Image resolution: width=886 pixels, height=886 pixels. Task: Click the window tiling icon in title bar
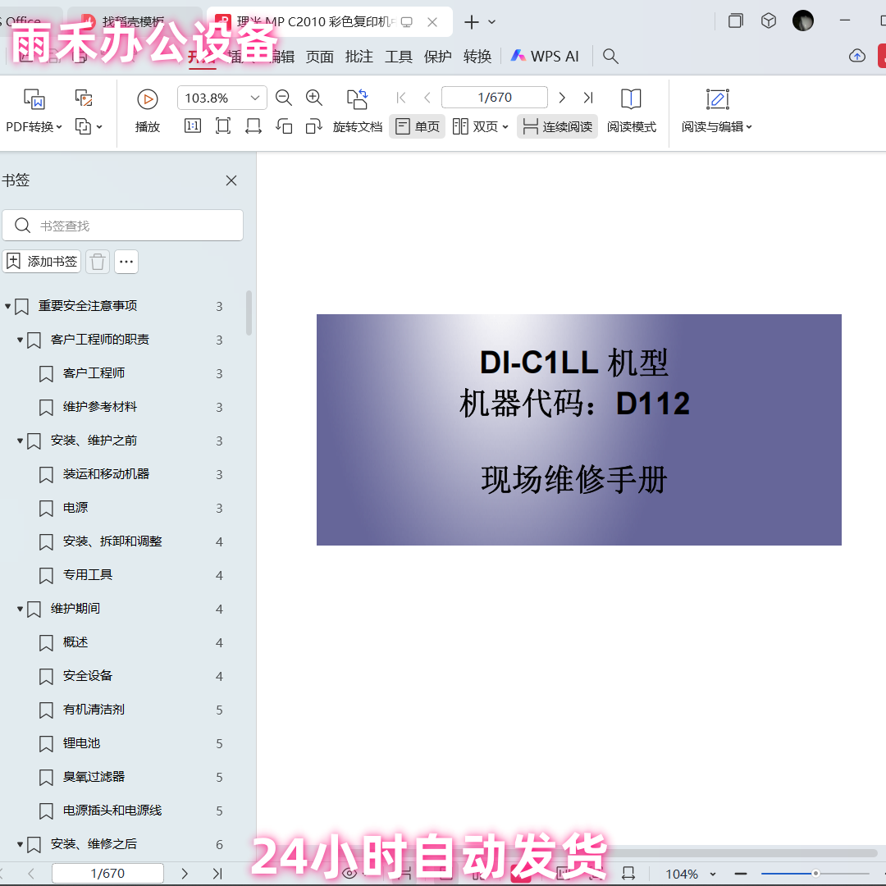[736, 21]
